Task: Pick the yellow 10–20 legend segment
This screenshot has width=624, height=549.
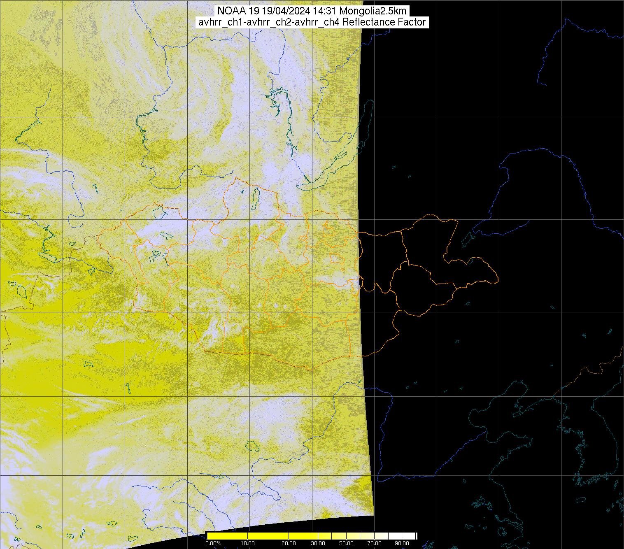Action: pos(268,536)
